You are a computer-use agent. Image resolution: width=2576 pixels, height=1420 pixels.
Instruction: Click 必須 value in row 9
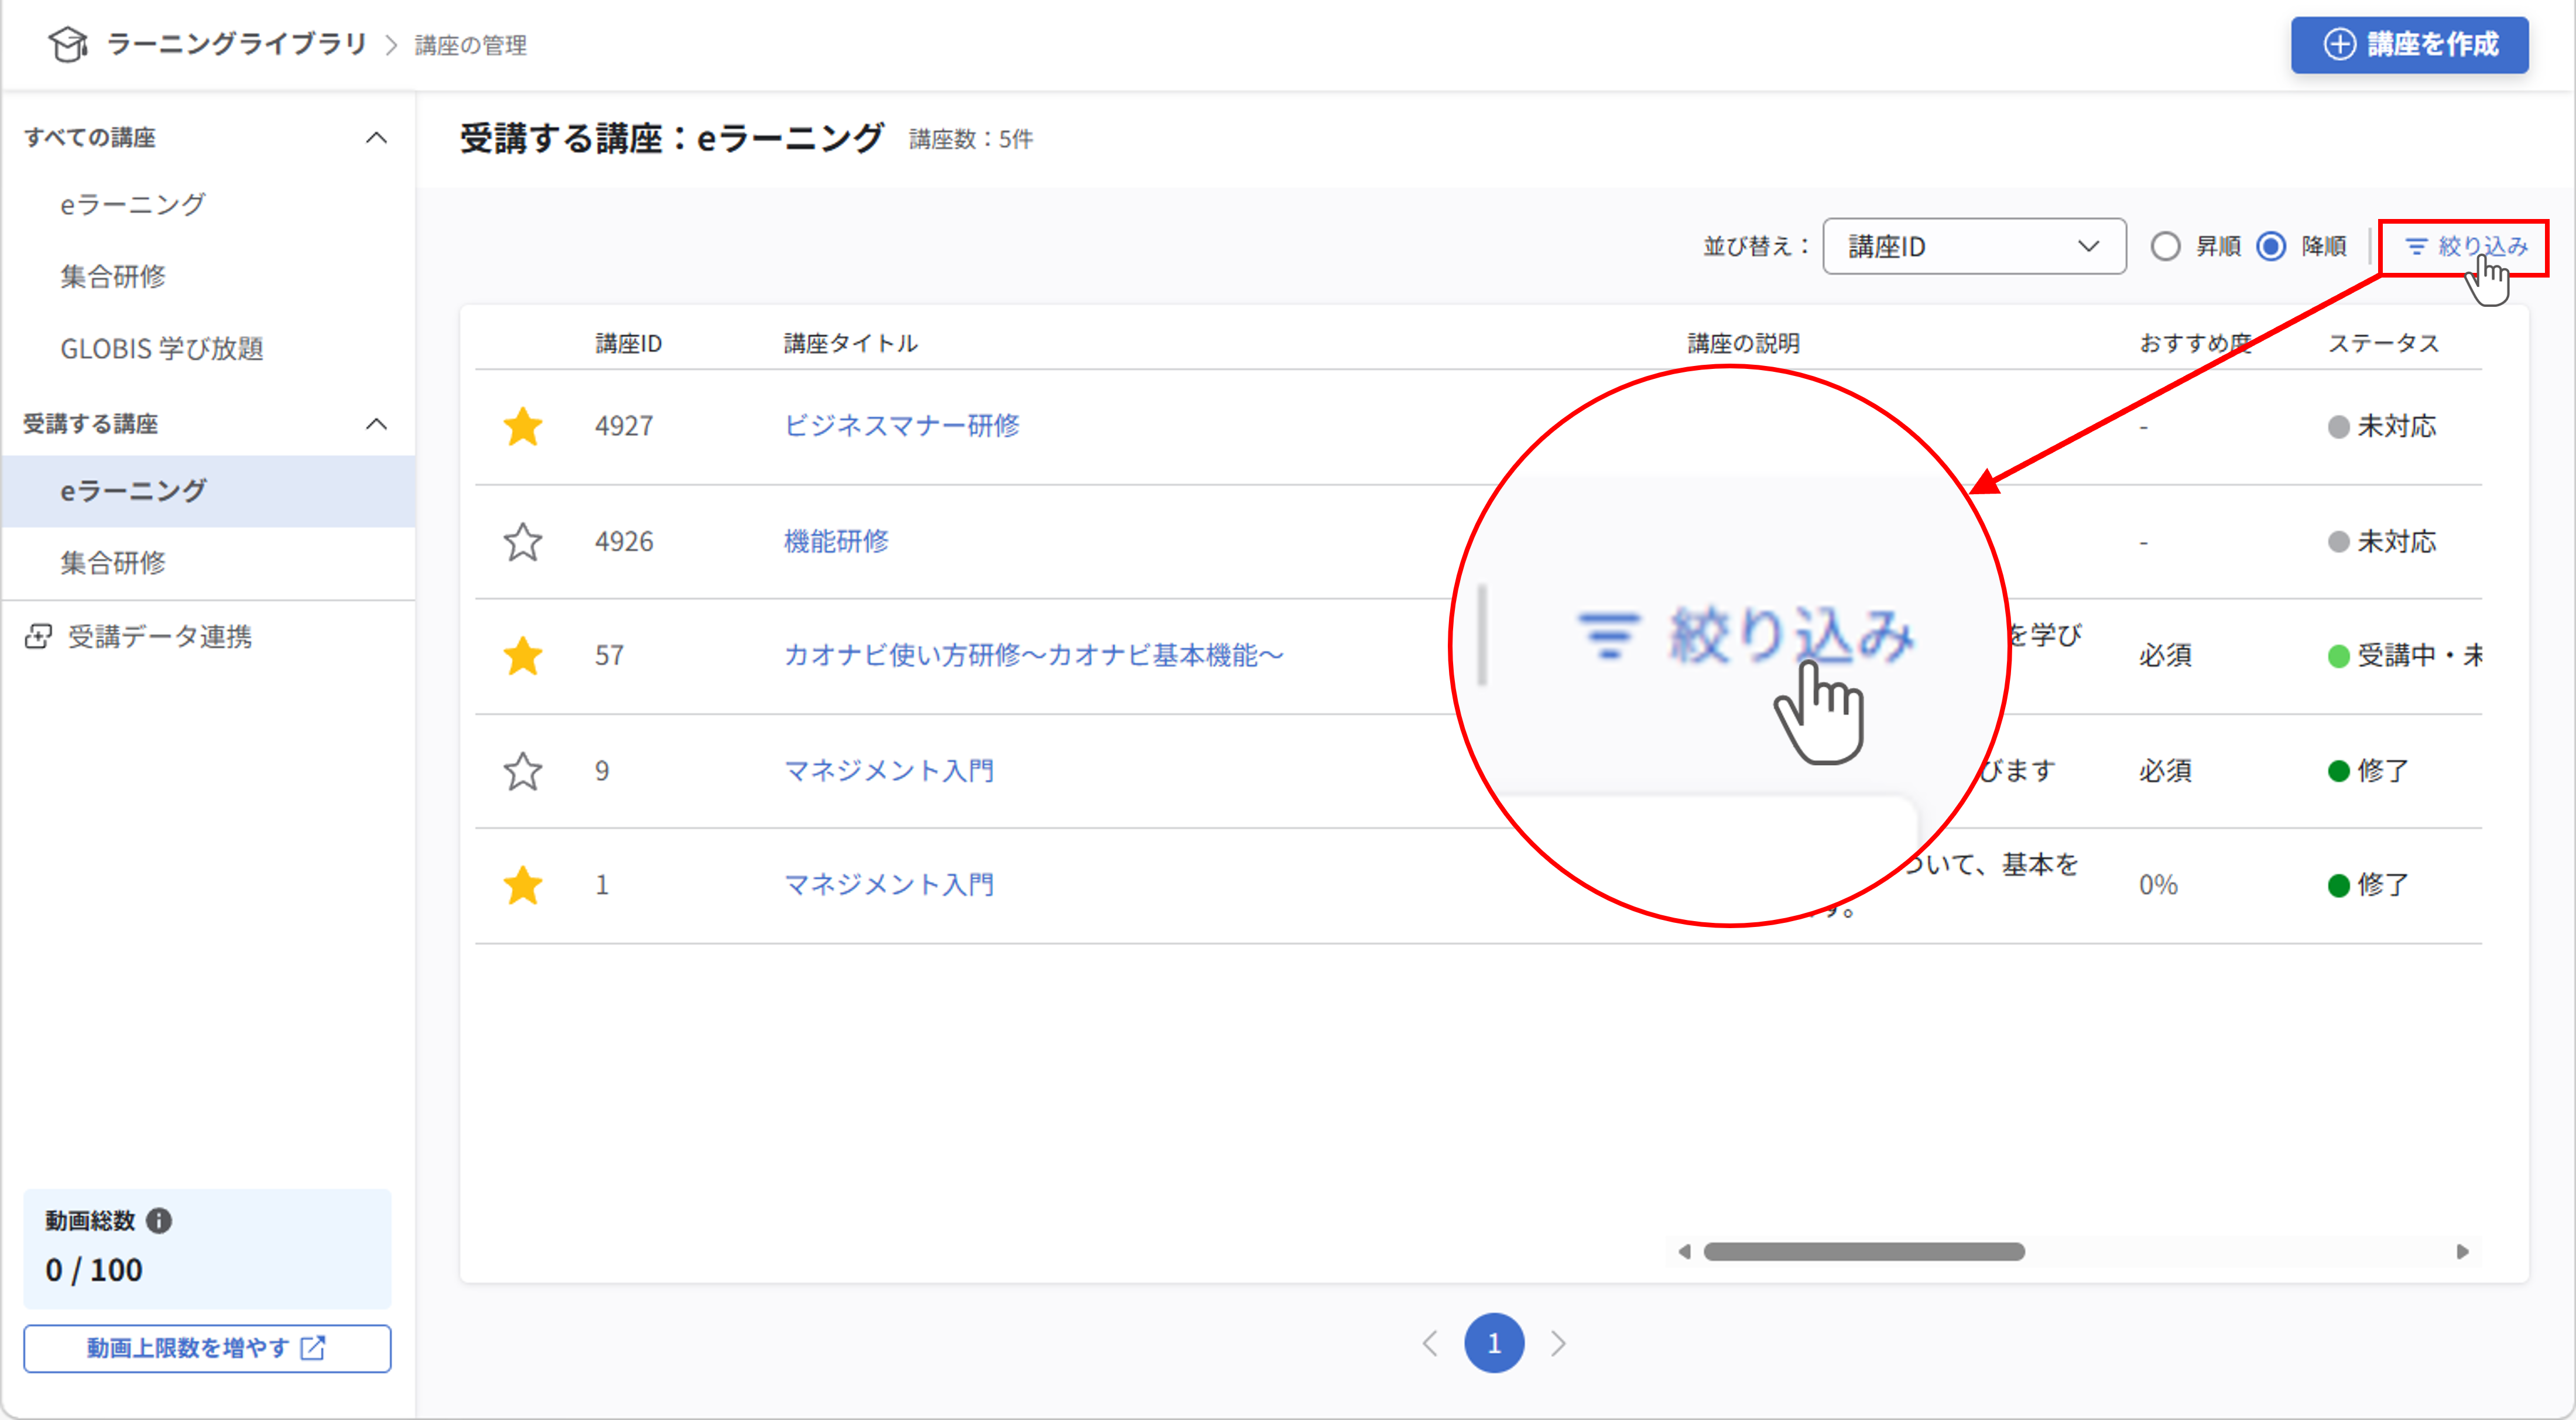(2165, 770)
